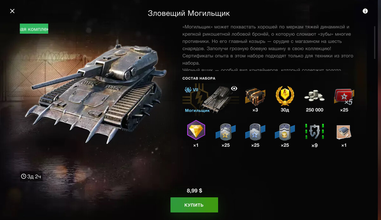Open the info icon in top corner

(x=365, y=11)
